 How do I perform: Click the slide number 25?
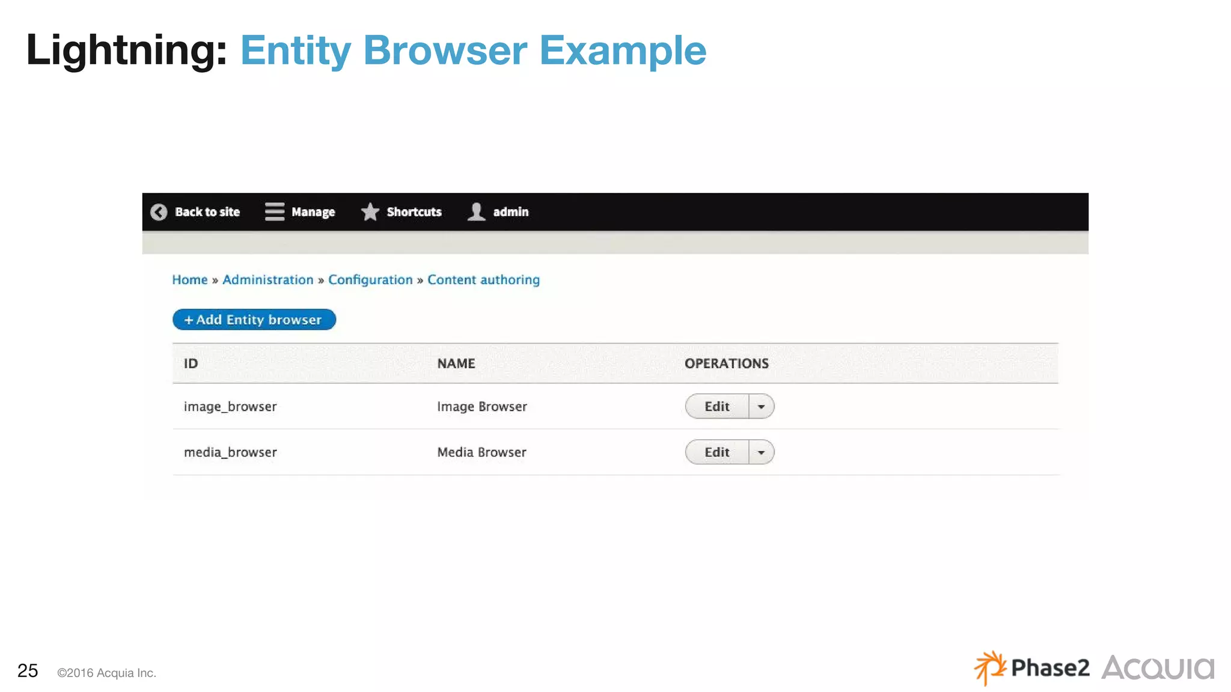coord(28,671)
